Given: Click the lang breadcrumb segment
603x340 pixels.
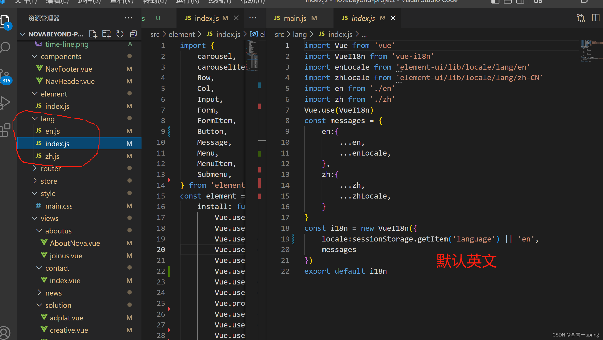Looking at the screenshot, I should click(299, 34).
